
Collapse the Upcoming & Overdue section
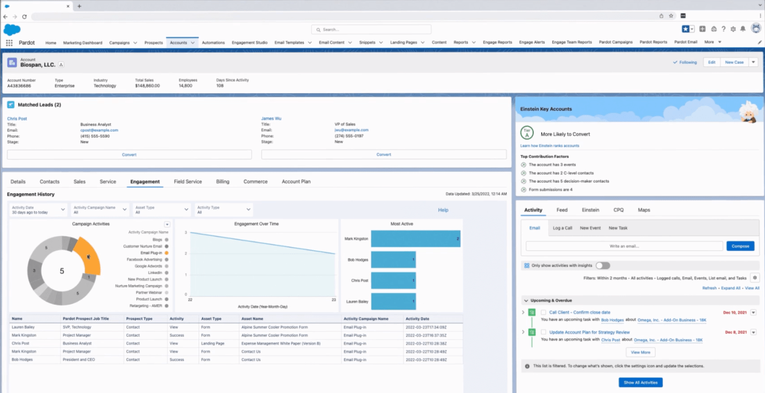coord(526,300)
